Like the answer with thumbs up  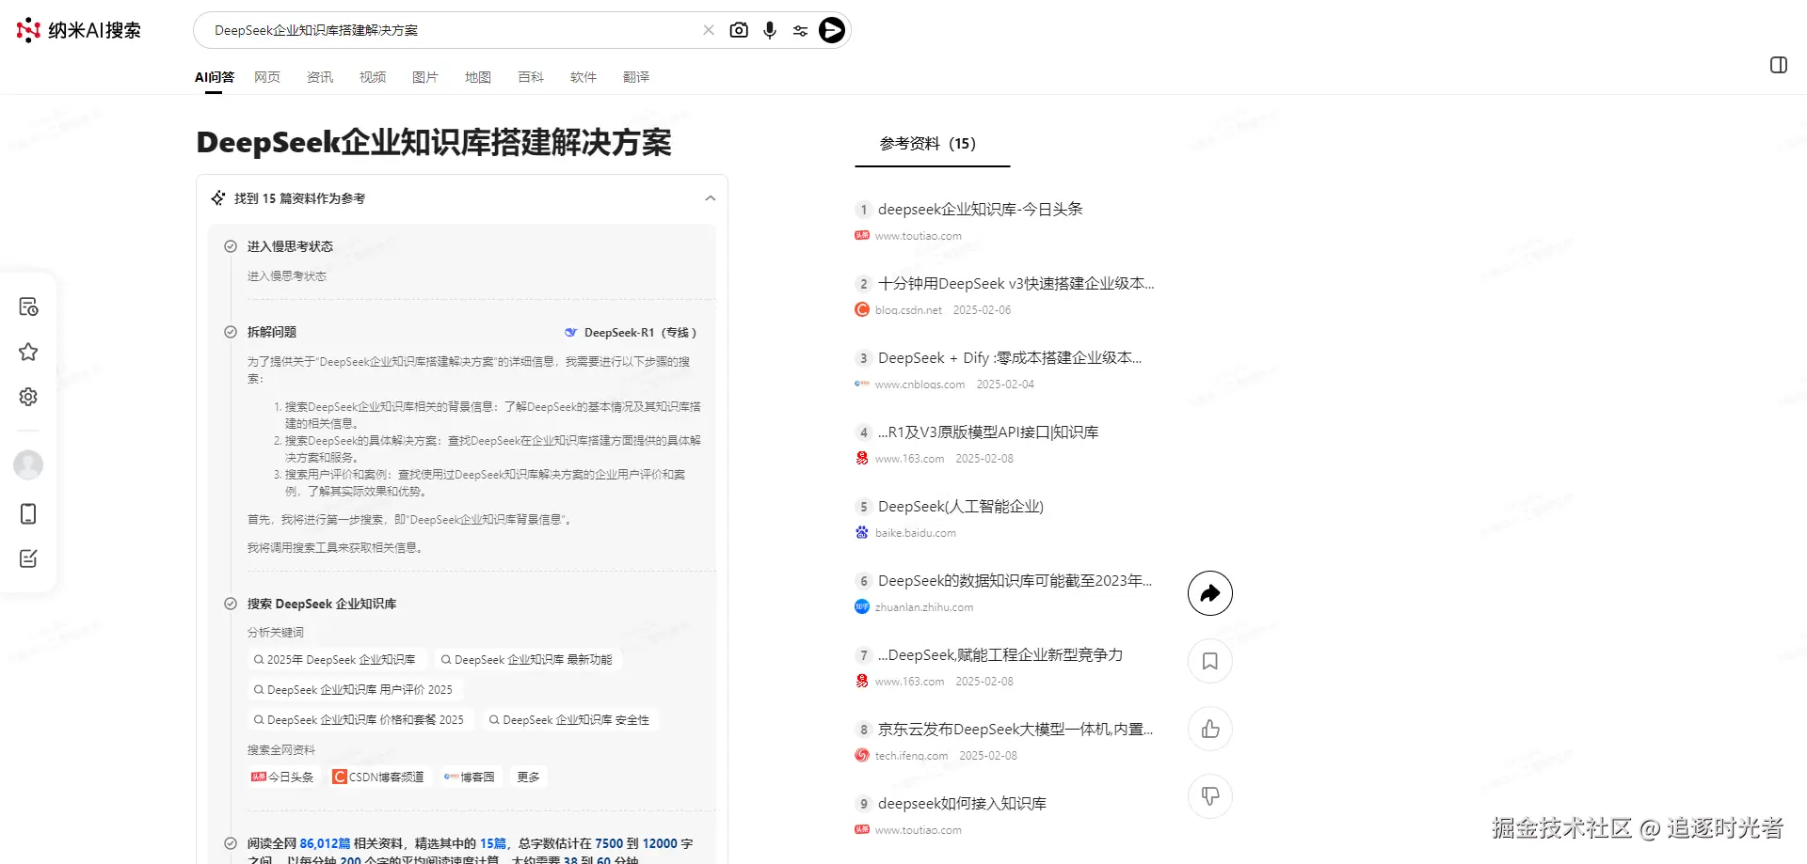tap(1210, 729)
